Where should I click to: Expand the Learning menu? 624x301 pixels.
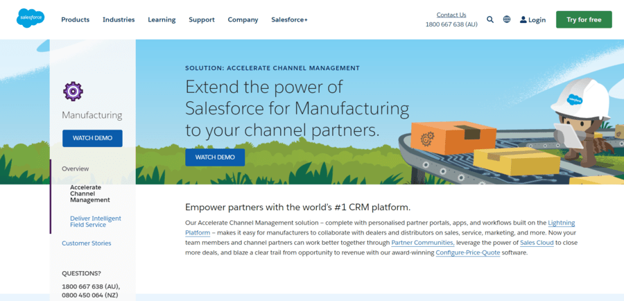[x=162, y=19]
